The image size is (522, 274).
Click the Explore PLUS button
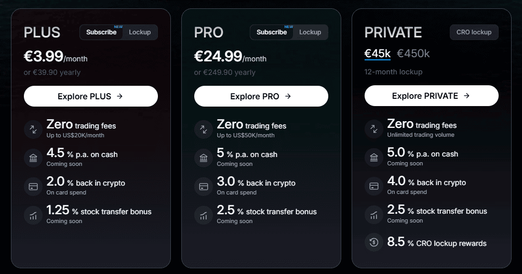point(91,96)
